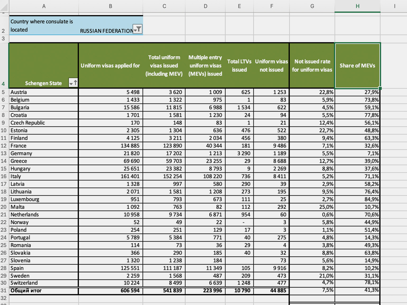
Task: Select the Austria cell
Action: point(44,92)
